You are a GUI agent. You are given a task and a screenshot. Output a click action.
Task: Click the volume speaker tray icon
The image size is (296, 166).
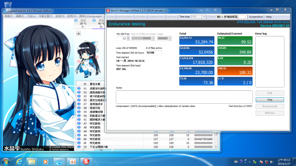coord(271,162)
